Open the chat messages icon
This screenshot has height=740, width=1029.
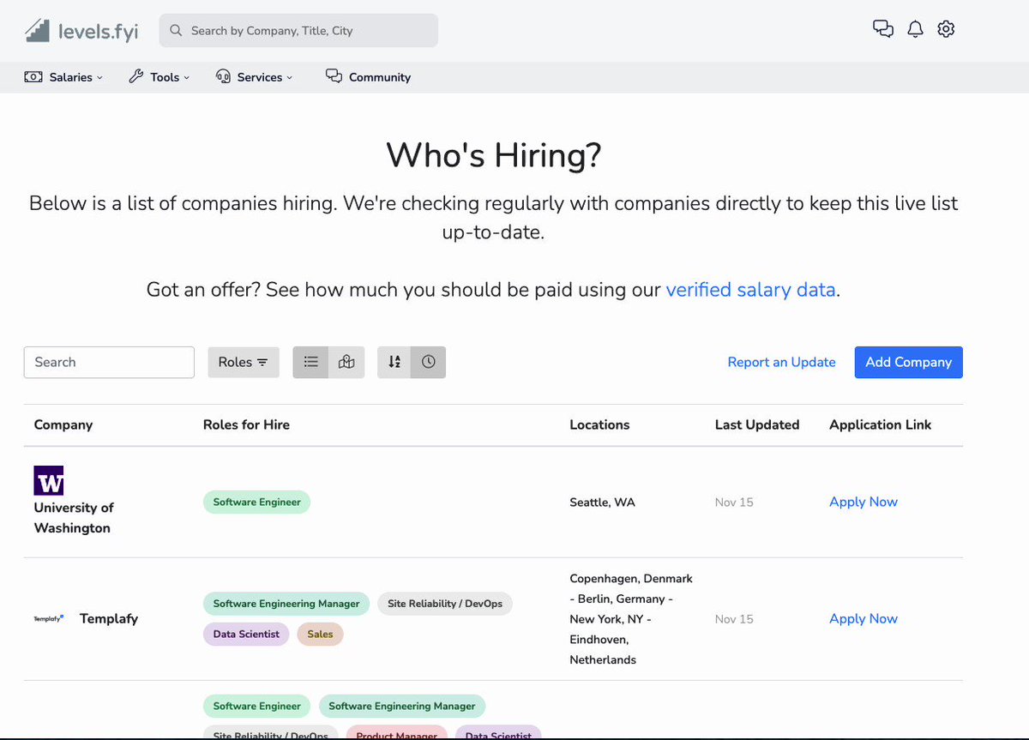pos(883,29)
